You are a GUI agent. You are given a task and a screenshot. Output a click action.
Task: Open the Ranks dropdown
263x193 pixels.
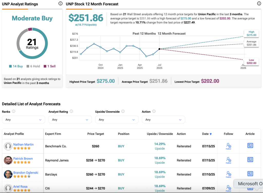(x=23, y=120)
